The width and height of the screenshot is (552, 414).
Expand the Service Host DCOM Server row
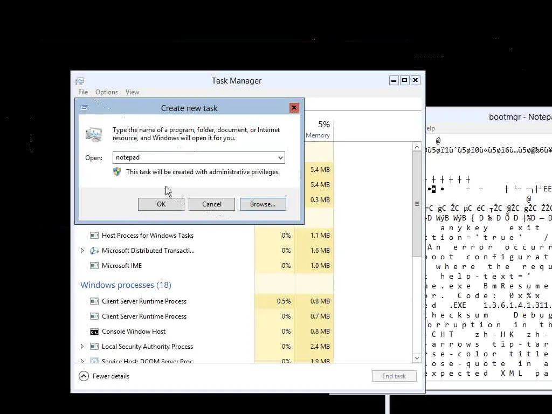pyautogui.click(x=82, y=361)
